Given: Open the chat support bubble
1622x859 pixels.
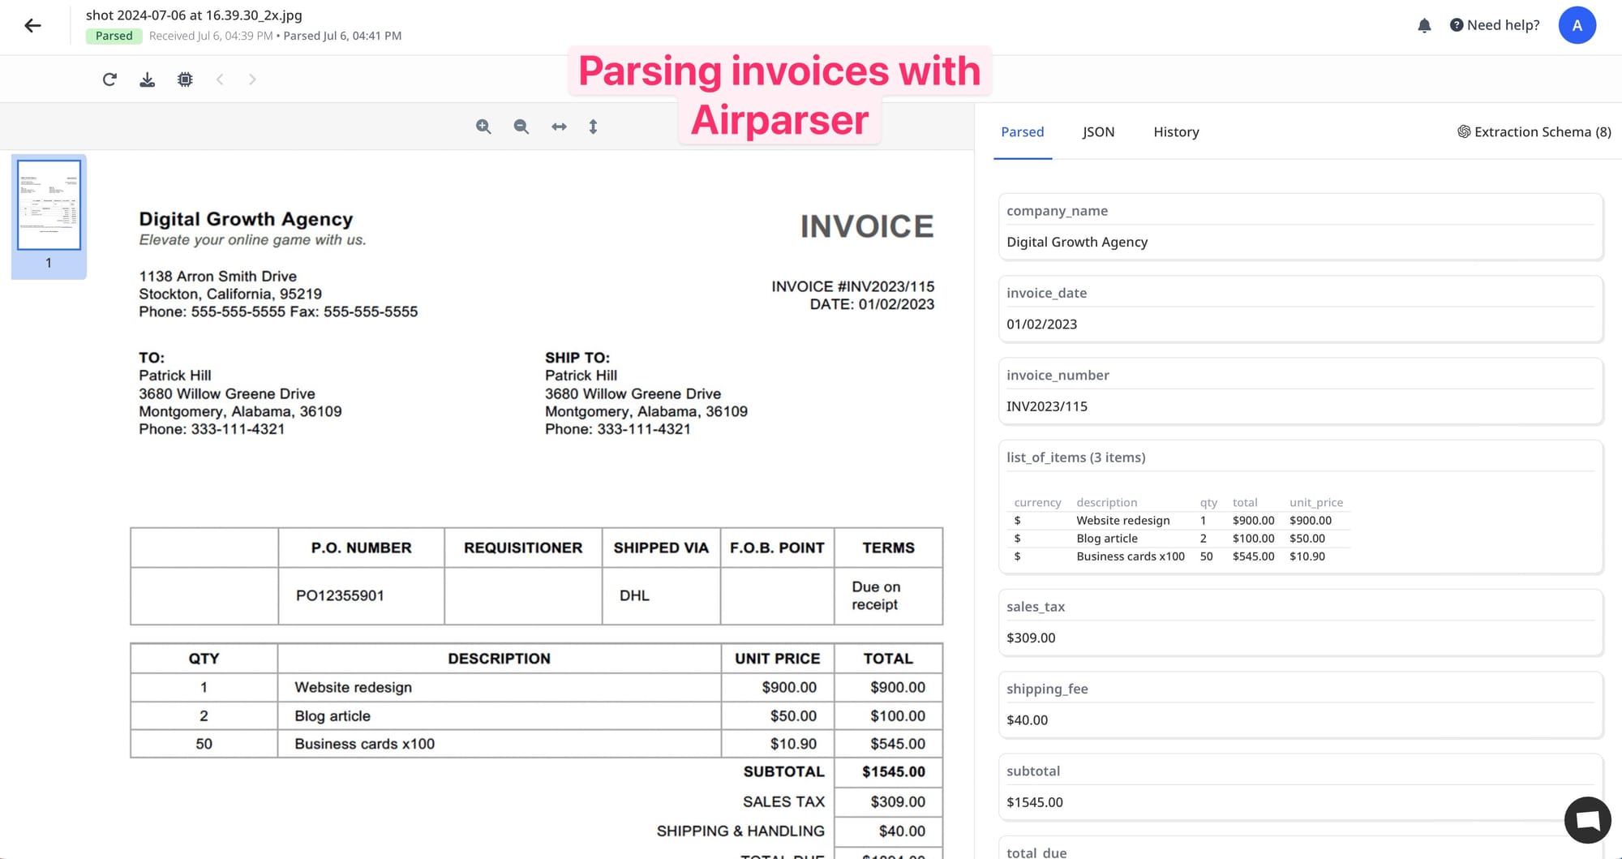Looking at the screenshot, I should (x=1587, y=820).
